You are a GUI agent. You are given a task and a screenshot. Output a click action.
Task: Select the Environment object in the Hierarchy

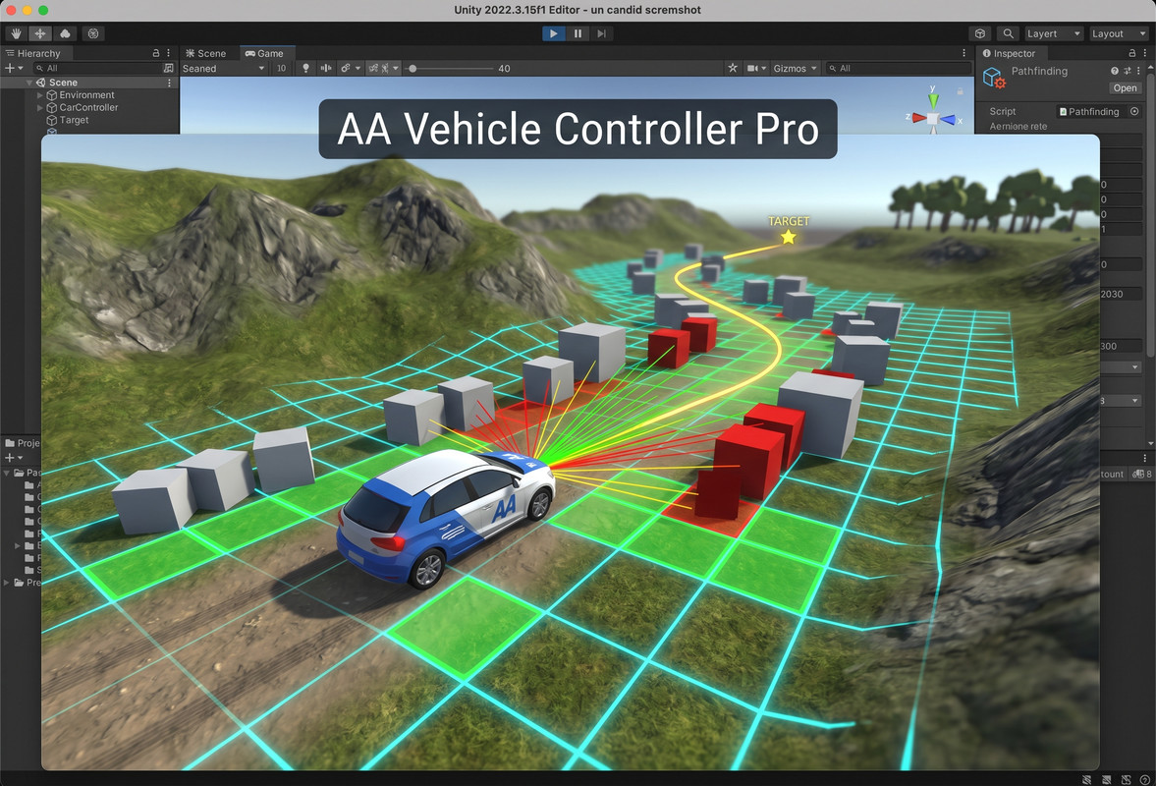click(87, 95)
